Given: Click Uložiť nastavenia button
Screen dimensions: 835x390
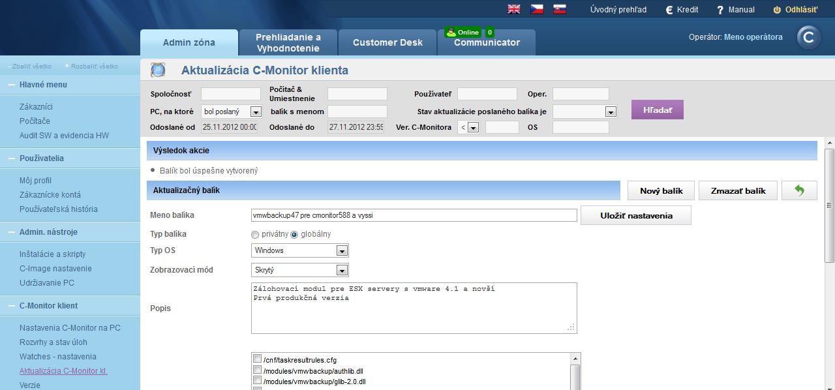Looking at the screenshot, I should coord(636,215).
